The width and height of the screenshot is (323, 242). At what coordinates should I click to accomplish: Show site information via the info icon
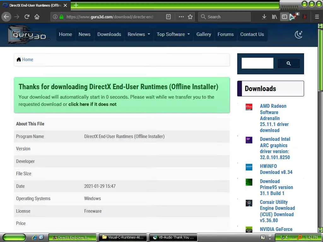click(55, 17)
